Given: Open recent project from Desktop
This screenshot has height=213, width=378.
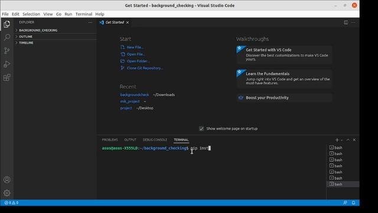Looking at the screenshot, I should pyautogui.click(x=126, y=108).
